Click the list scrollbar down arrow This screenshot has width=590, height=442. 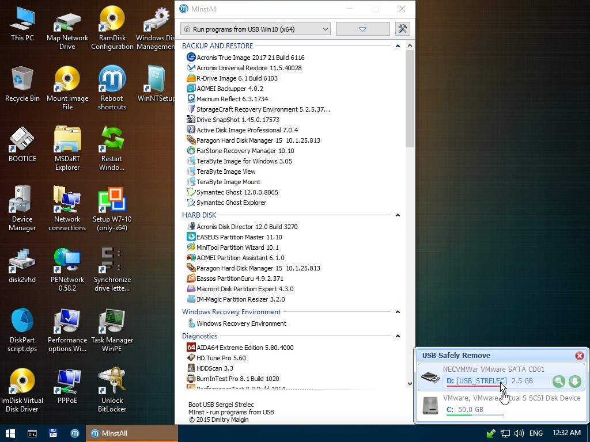410,384
